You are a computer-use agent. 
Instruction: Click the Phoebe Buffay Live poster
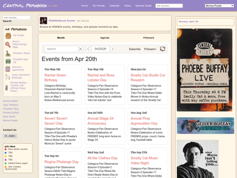point(205,70)
